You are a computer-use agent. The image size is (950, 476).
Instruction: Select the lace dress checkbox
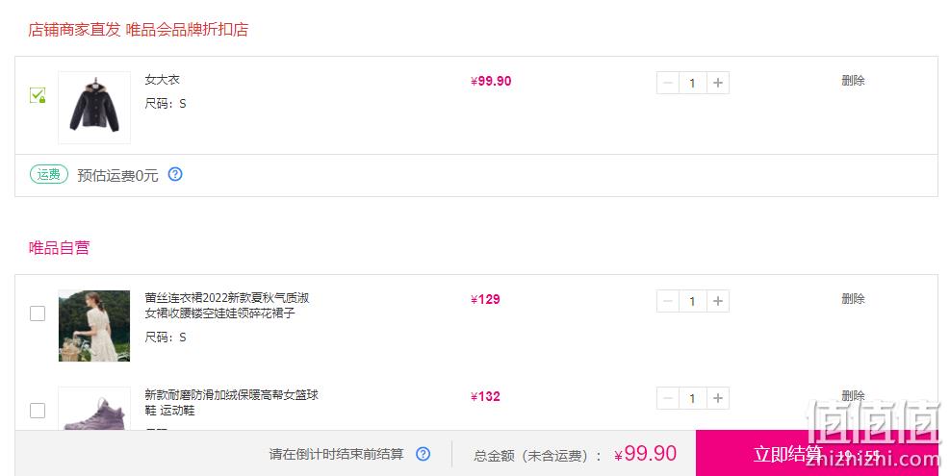coord(38,313)
